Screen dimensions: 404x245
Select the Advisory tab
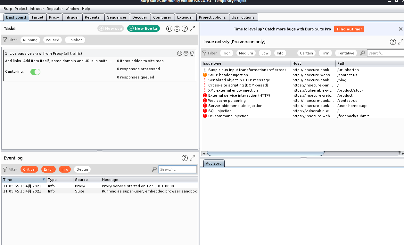pos(214,163)
